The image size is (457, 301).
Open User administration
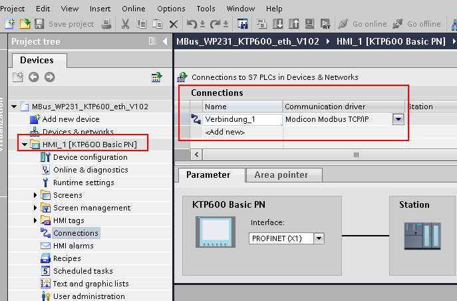pyautogui.click(x=89, y=296)
